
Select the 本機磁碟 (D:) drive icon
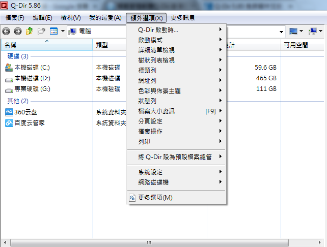click(9, 79)
